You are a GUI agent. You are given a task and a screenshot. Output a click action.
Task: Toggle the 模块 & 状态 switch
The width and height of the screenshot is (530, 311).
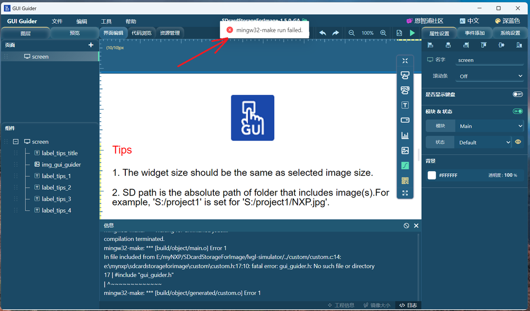(x=517, y=111)
